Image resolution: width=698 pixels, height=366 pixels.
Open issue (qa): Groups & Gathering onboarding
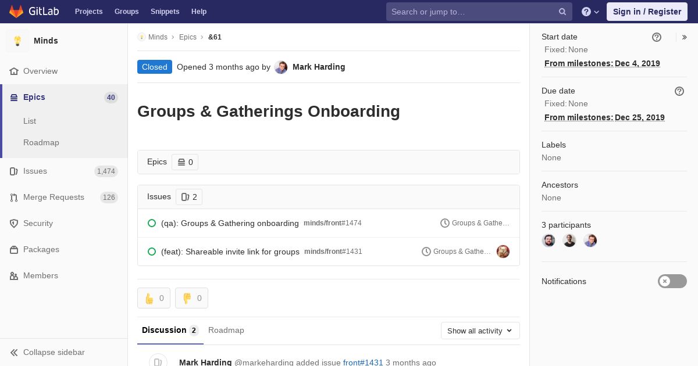tap(230, 223)
